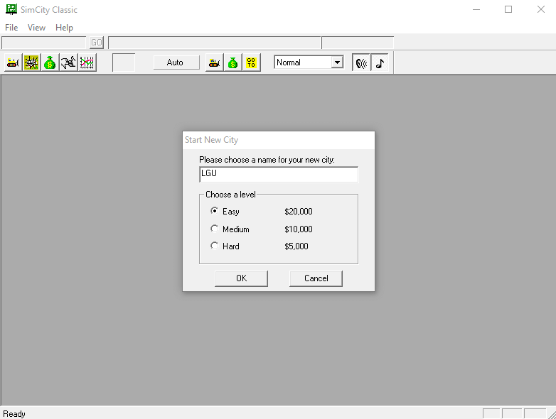Screen dimensions: 556x419
Task: Close the SimCity Classic window
Action: [x=540, y=9]
